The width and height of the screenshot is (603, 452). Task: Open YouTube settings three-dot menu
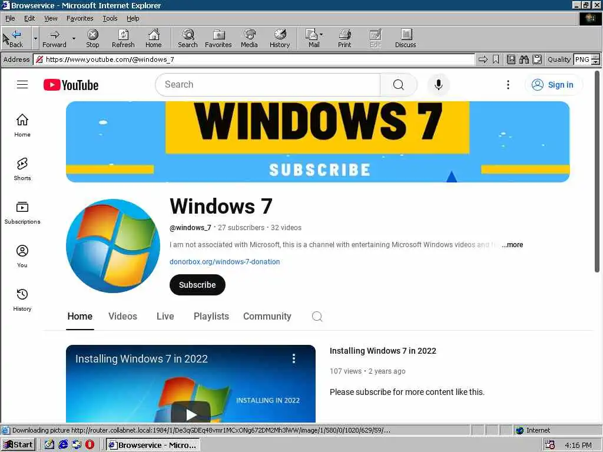pos(508,85)
